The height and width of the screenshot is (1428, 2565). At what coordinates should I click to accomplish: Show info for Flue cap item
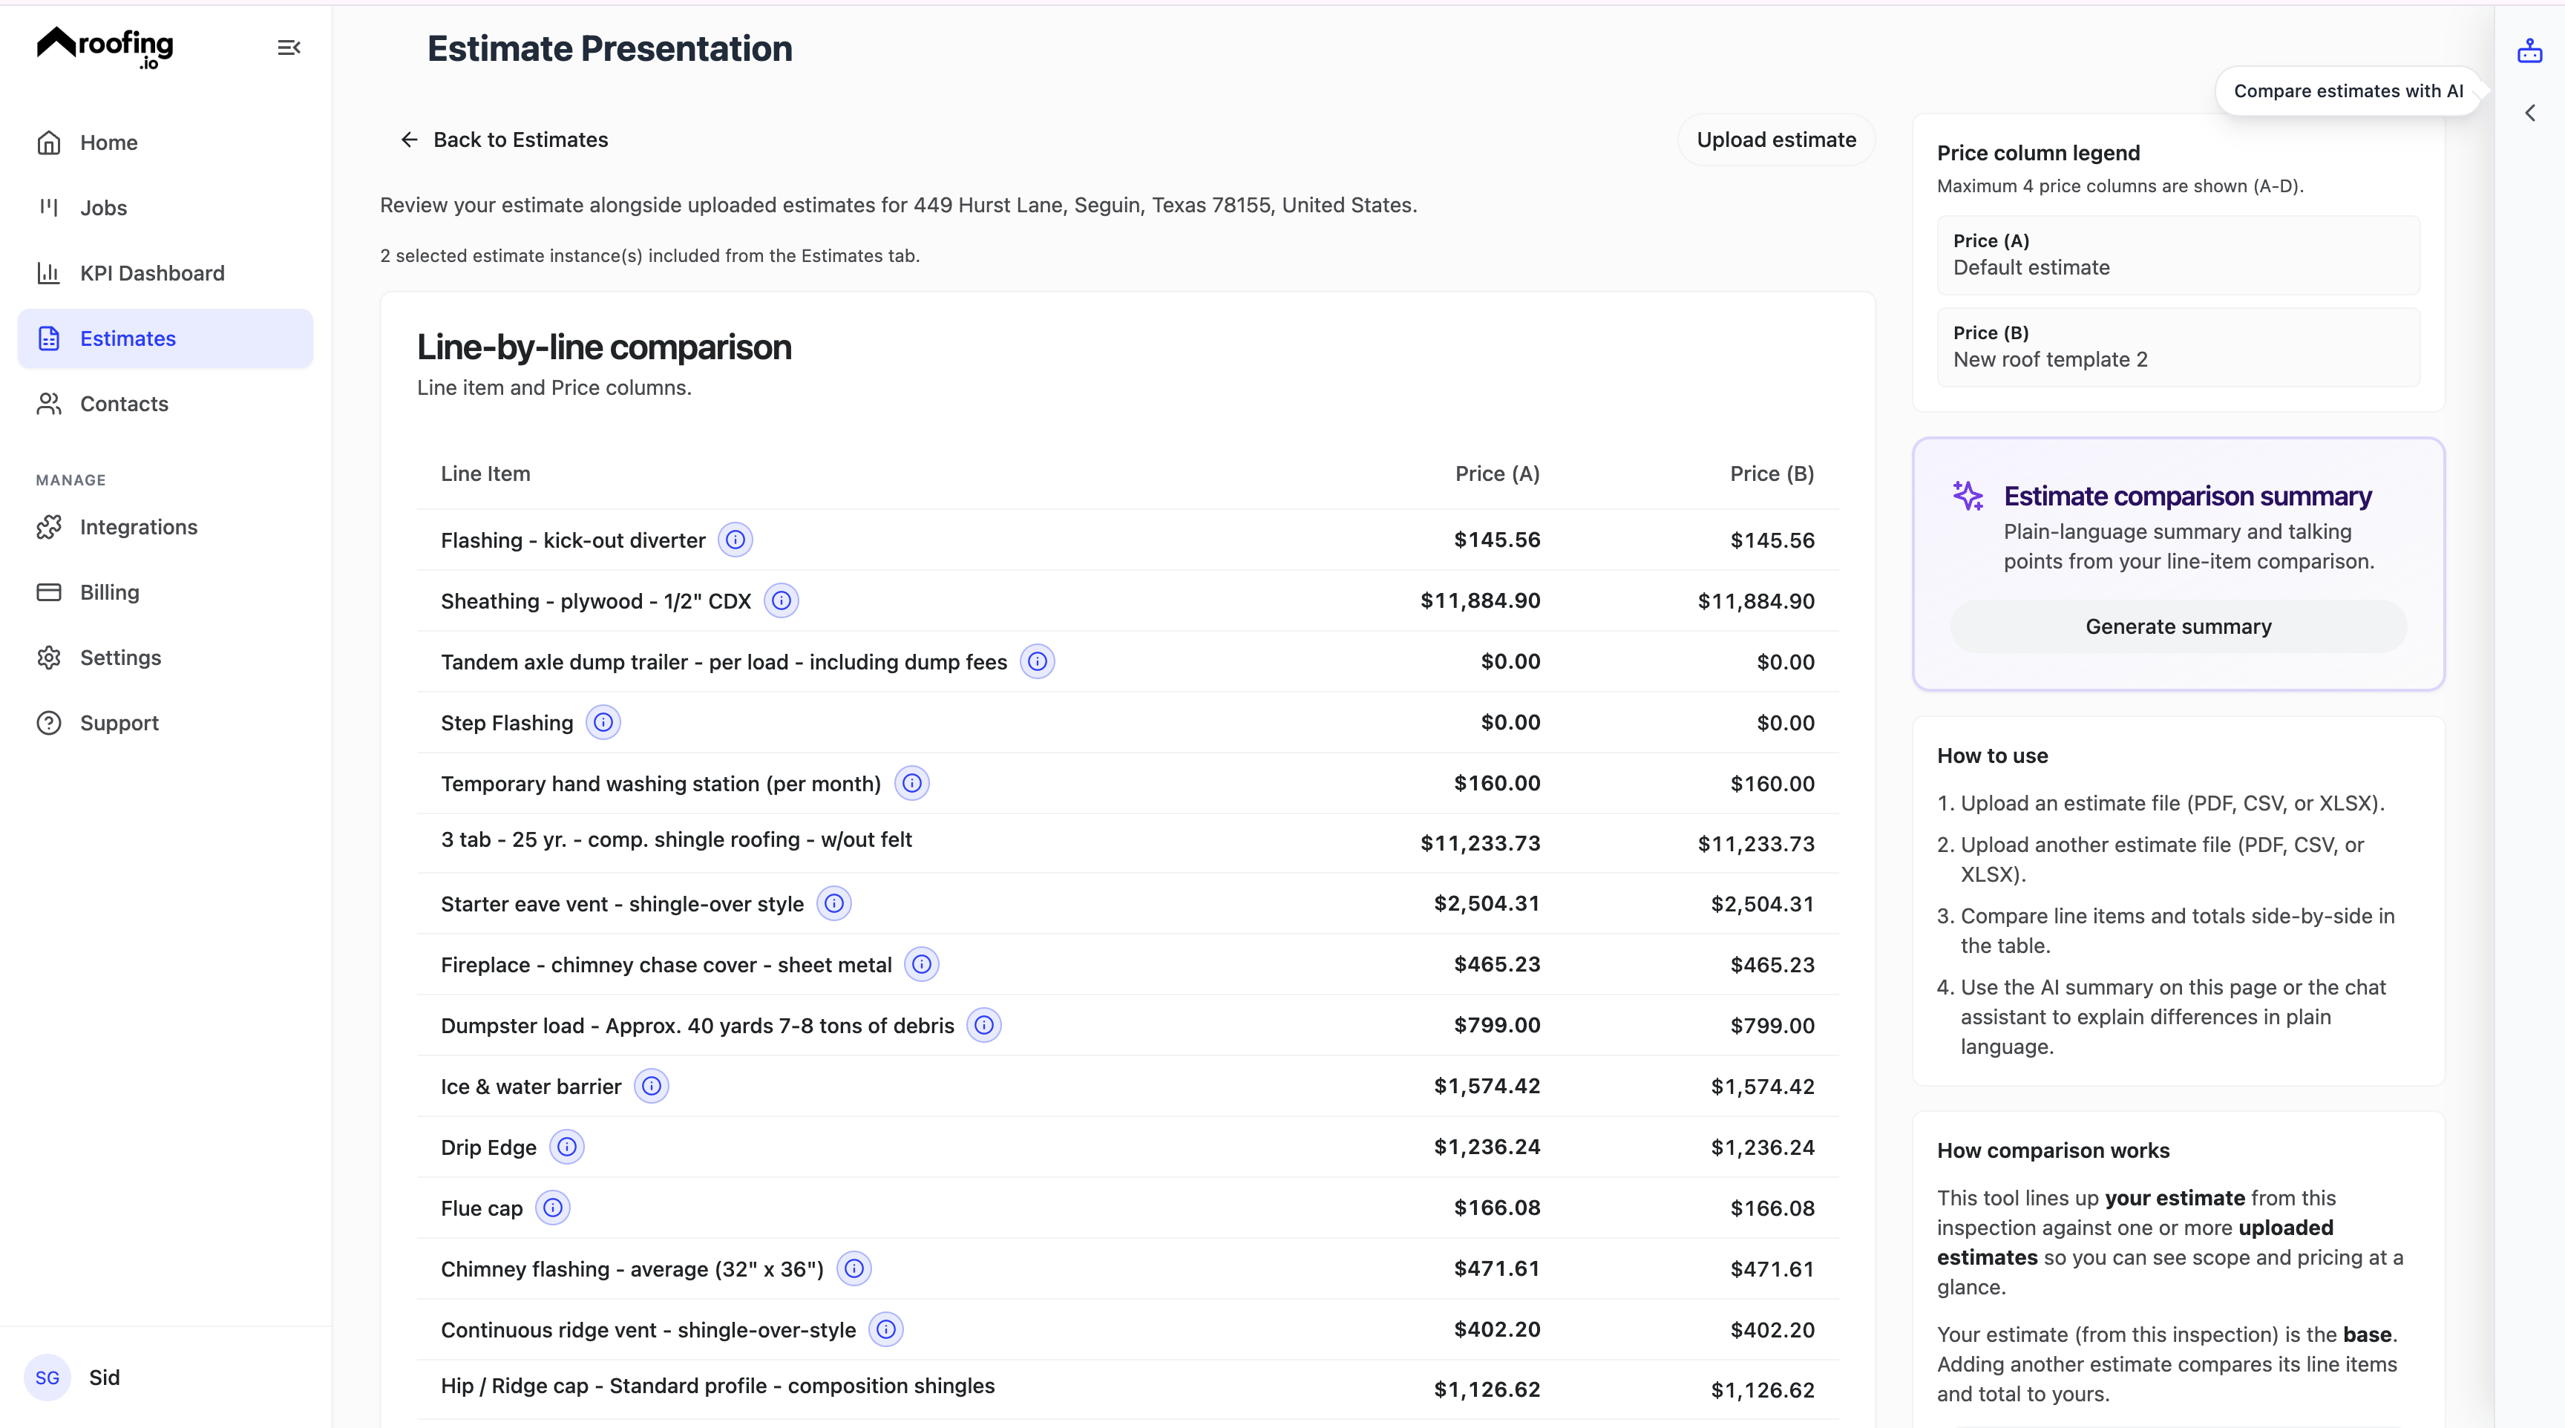553,1208
